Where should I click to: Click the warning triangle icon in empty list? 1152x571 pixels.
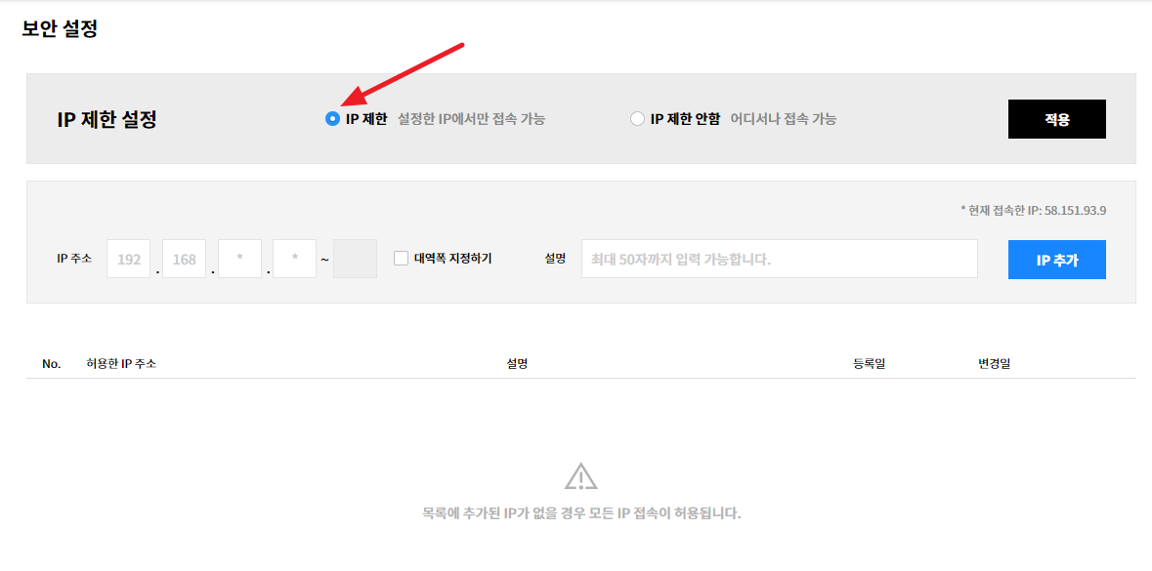pos(580,476)
